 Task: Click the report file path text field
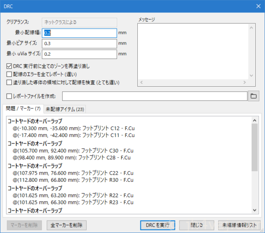click(155, 95)
